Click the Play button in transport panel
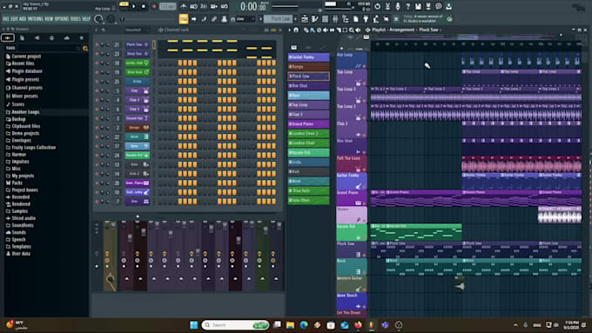The height and width of the screenshot is (333, 592). point(134,6)
